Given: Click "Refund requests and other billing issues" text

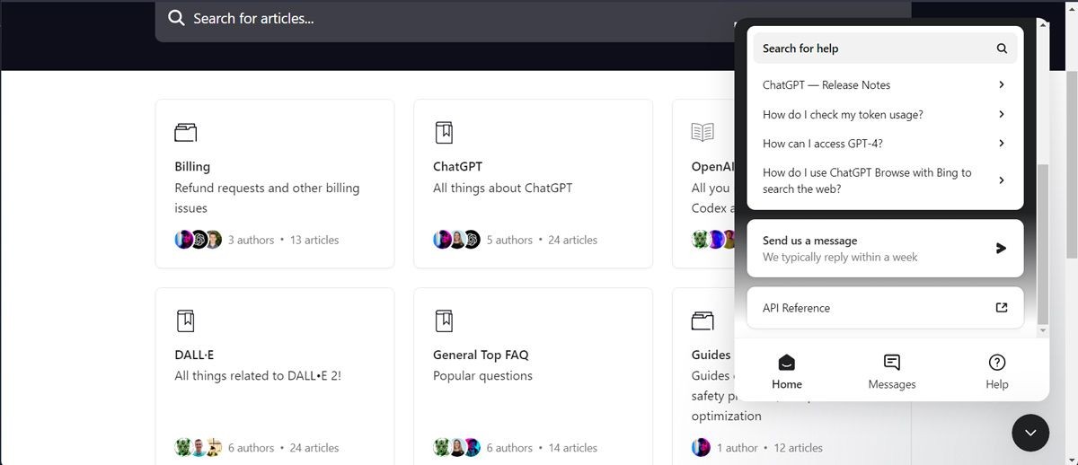Looking at the screenshot, I should tap(267, 197).
